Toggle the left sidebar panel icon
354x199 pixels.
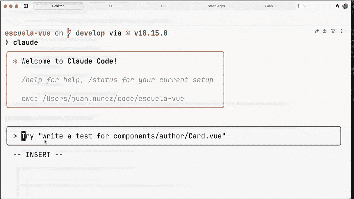[26, 6]
